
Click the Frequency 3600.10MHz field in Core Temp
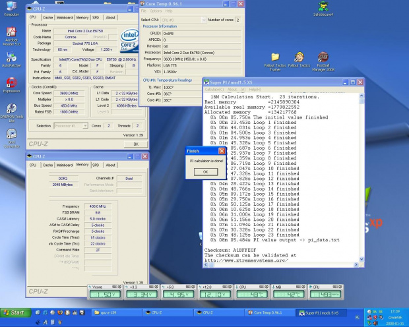click(x=202, y=59)
